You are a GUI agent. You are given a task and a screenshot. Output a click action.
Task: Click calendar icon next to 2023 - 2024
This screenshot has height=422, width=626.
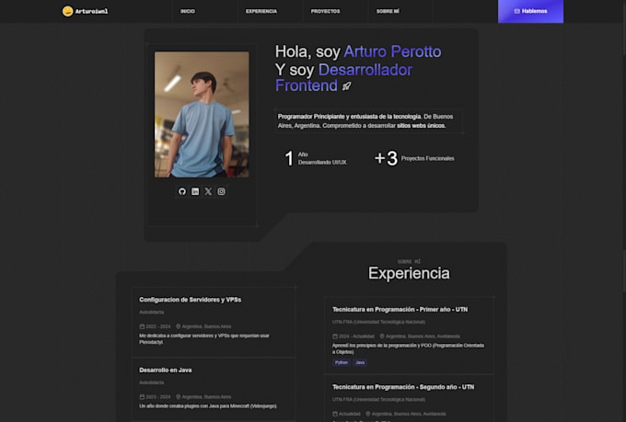click(x=142, y=397)
